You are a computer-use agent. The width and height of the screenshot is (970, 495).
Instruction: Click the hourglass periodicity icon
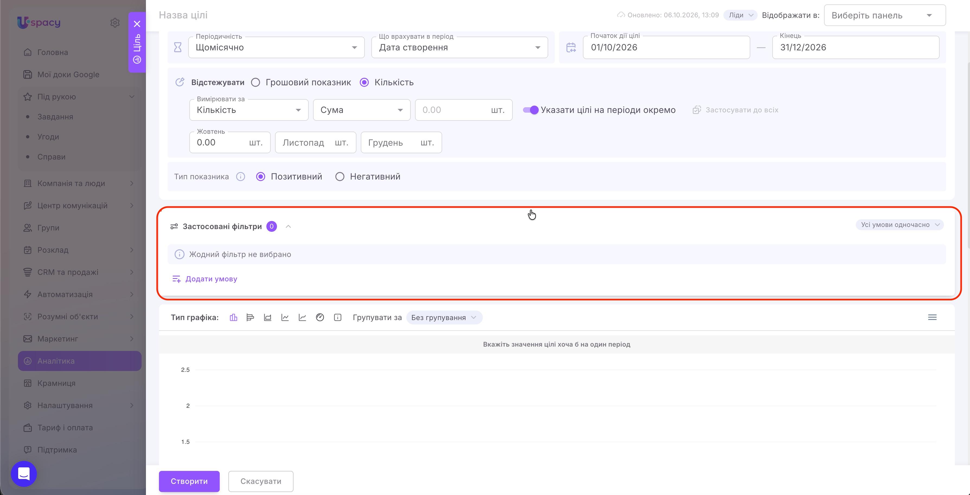point(178,47)
